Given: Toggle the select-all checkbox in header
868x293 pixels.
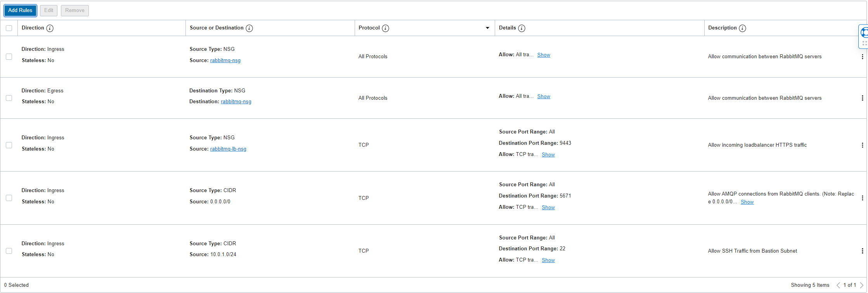Looking at the screenshot, I should pos(9,28).
